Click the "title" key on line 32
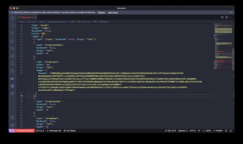 [35, 34]
